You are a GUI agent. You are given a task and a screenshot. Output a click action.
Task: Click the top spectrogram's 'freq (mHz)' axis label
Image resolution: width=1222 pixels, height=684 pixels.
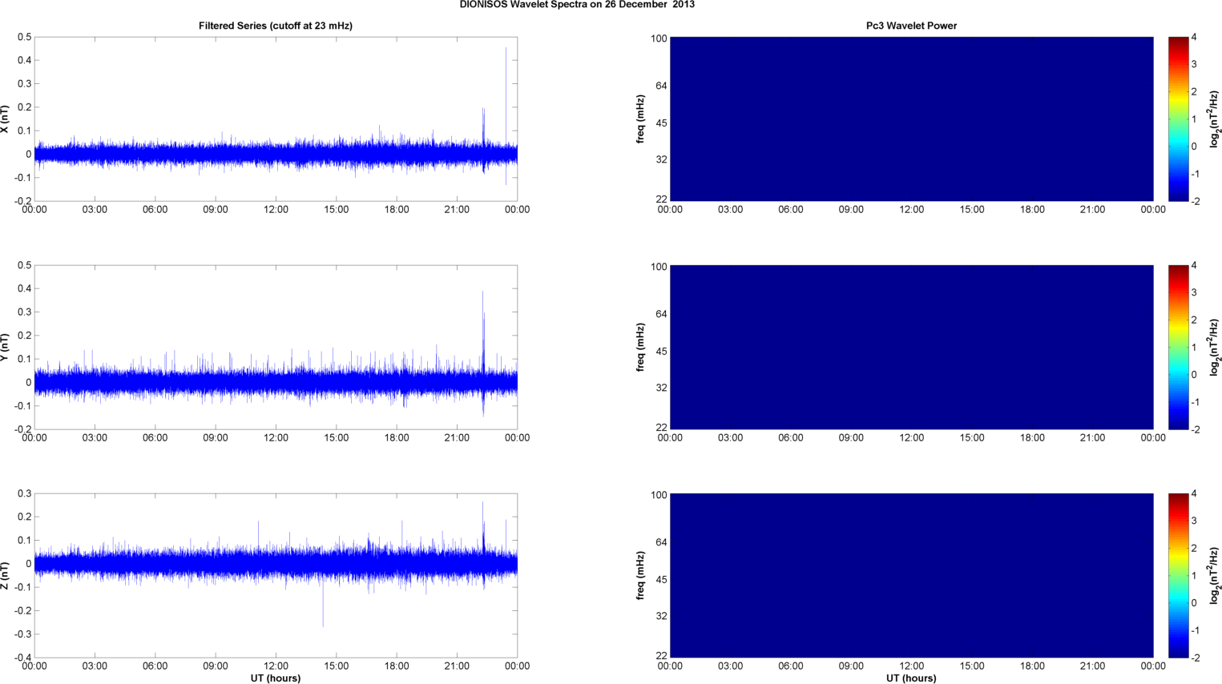click(640, 119)
